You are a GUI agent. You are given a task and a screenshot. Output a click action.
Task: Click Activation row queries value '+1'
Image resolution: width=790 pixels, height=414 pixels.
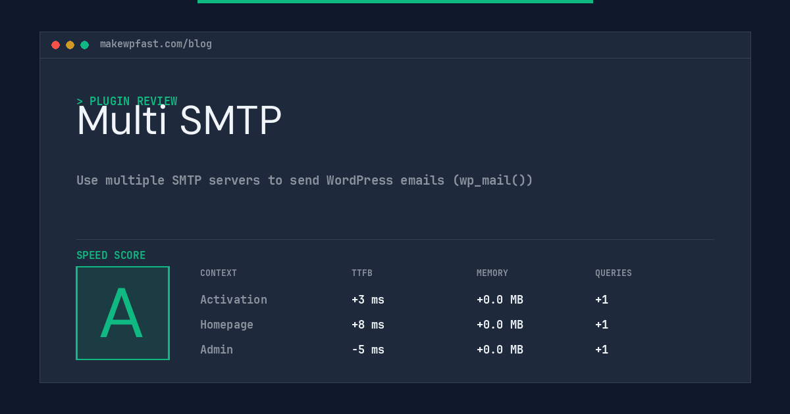click(602, 300)
